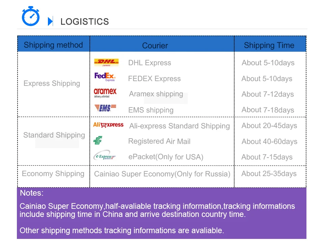Click the purple Notes section
Screen dimensions: 324x246
point(162,213)
